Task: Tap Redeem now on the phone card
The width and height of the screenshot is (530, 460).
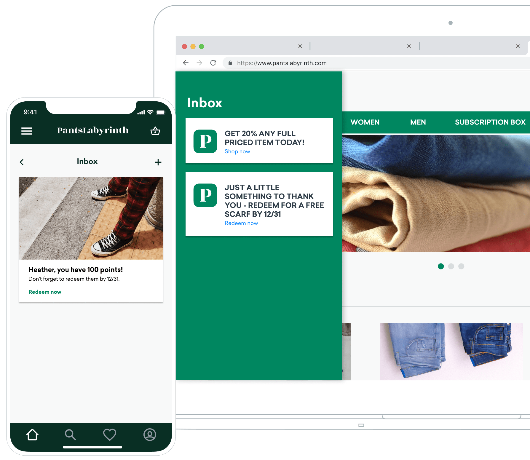Action: [x=45, y=292]
